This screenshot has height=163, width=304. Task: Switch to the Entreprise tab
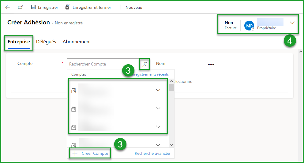point(19,42)
